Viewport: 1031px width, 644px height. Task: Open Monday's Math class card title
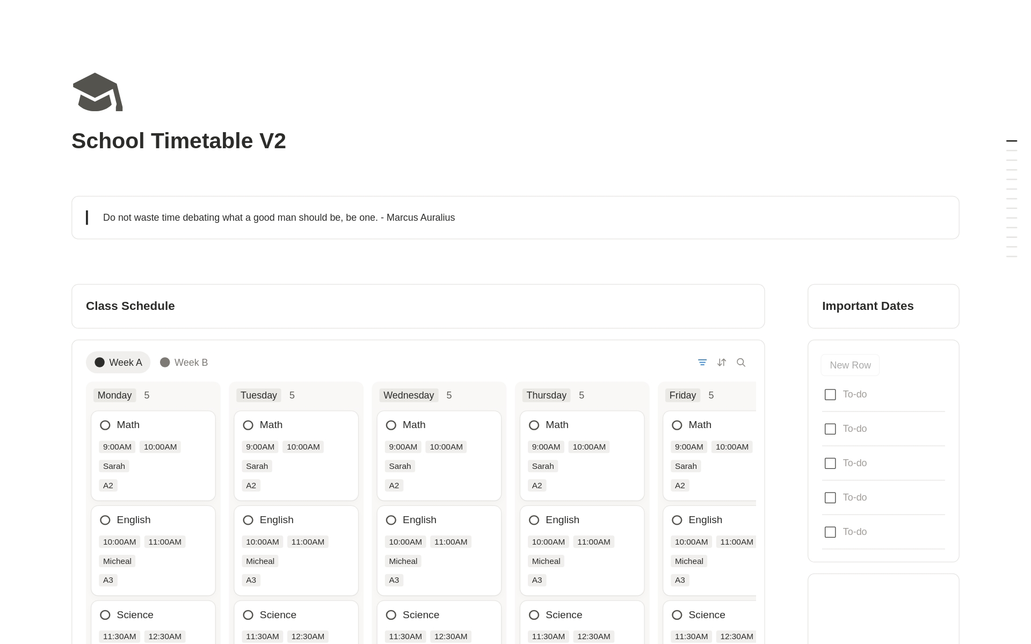click(x=128, y=425)
